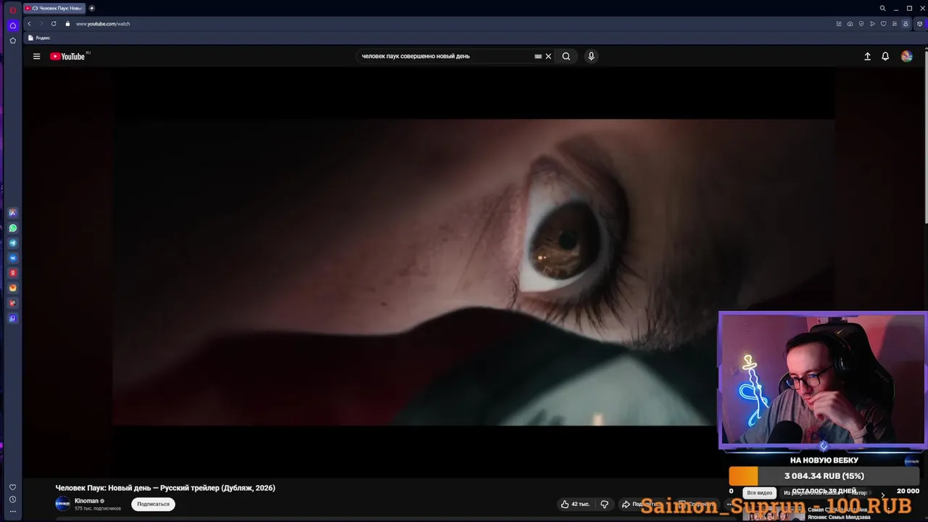Open the sidebar home icon
Image resolution: width=928 pixels, height=522 pixels.
12,25
